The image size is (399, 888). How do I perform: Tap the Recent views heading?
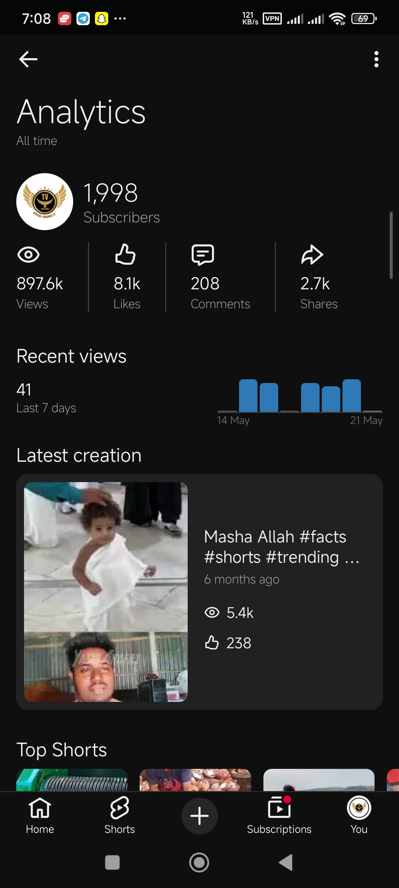[x=72, y=356]
